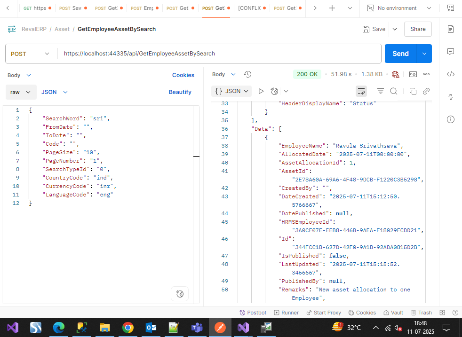This screenshot has width=462, height=337.
Task: Show request info icon in sidebar
Action: (x=450, y=119)
